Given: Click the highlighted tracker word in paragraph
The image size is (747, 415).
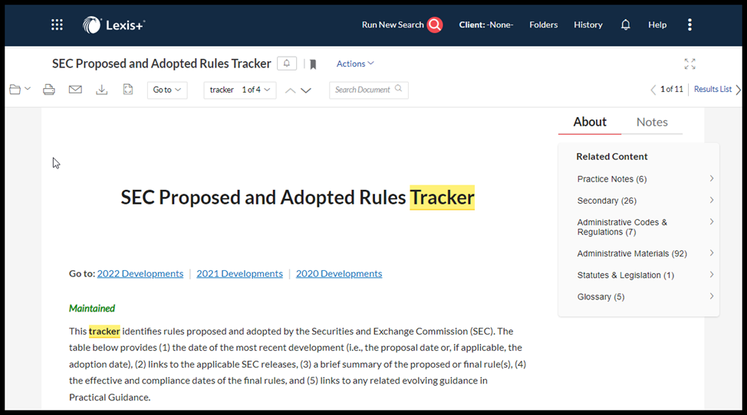Looking at the screenshot, I should [x=104, y=332].
